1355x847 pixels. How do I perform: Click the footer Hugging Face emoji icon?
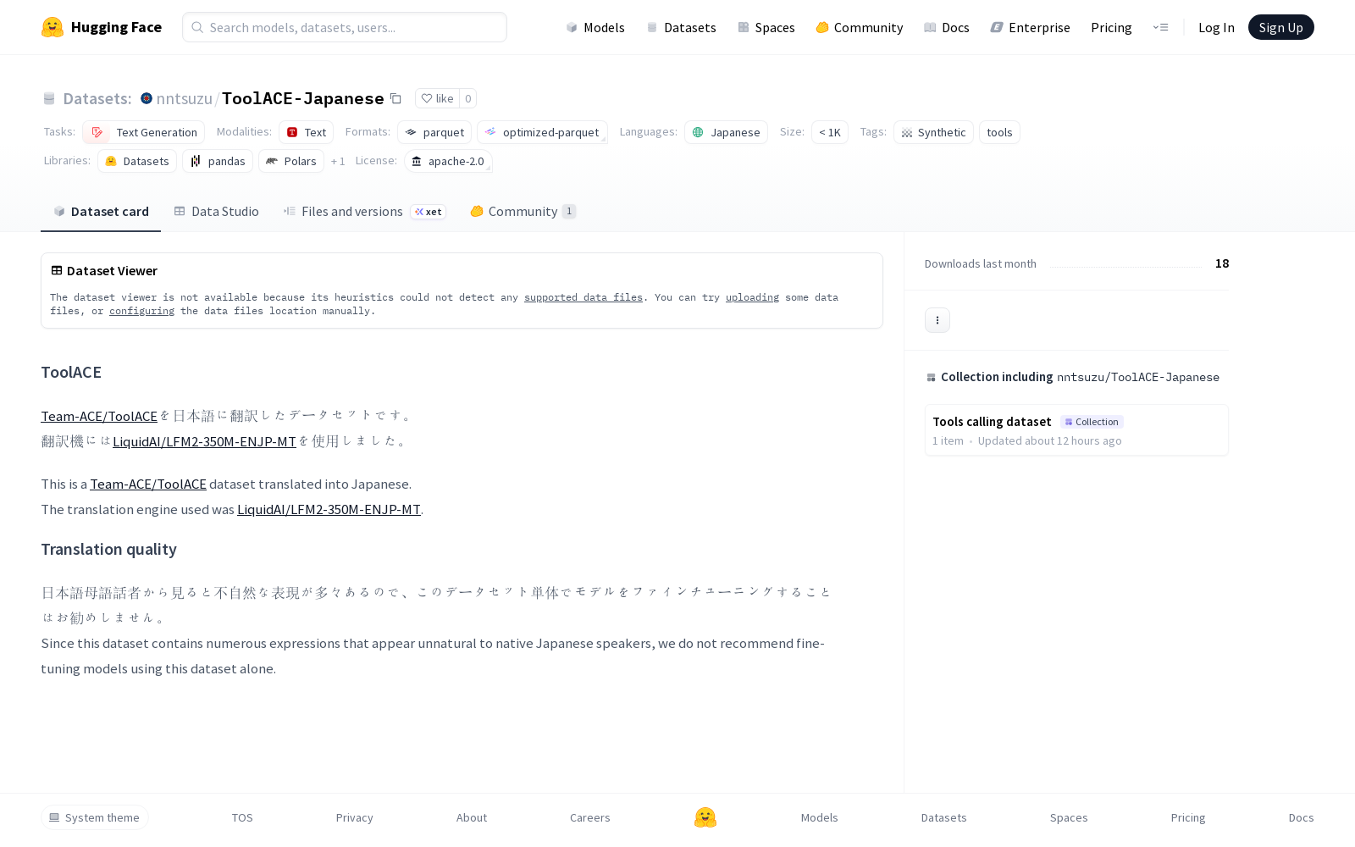pyautogui.click(x=705, y=817)
